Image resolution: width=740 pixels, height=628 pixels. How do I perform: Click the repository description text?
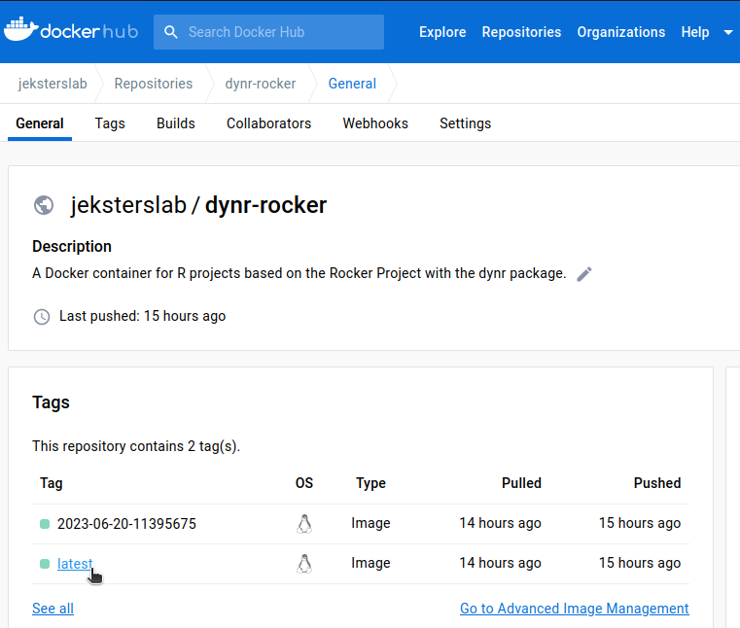(300, 274)
